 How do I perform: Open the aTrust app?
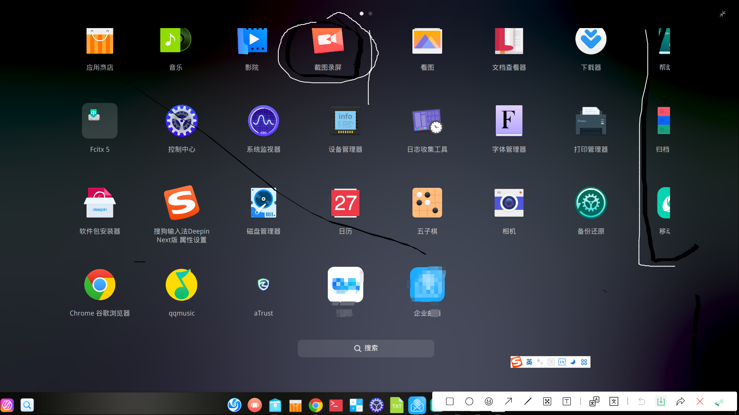tap(263, 285)
